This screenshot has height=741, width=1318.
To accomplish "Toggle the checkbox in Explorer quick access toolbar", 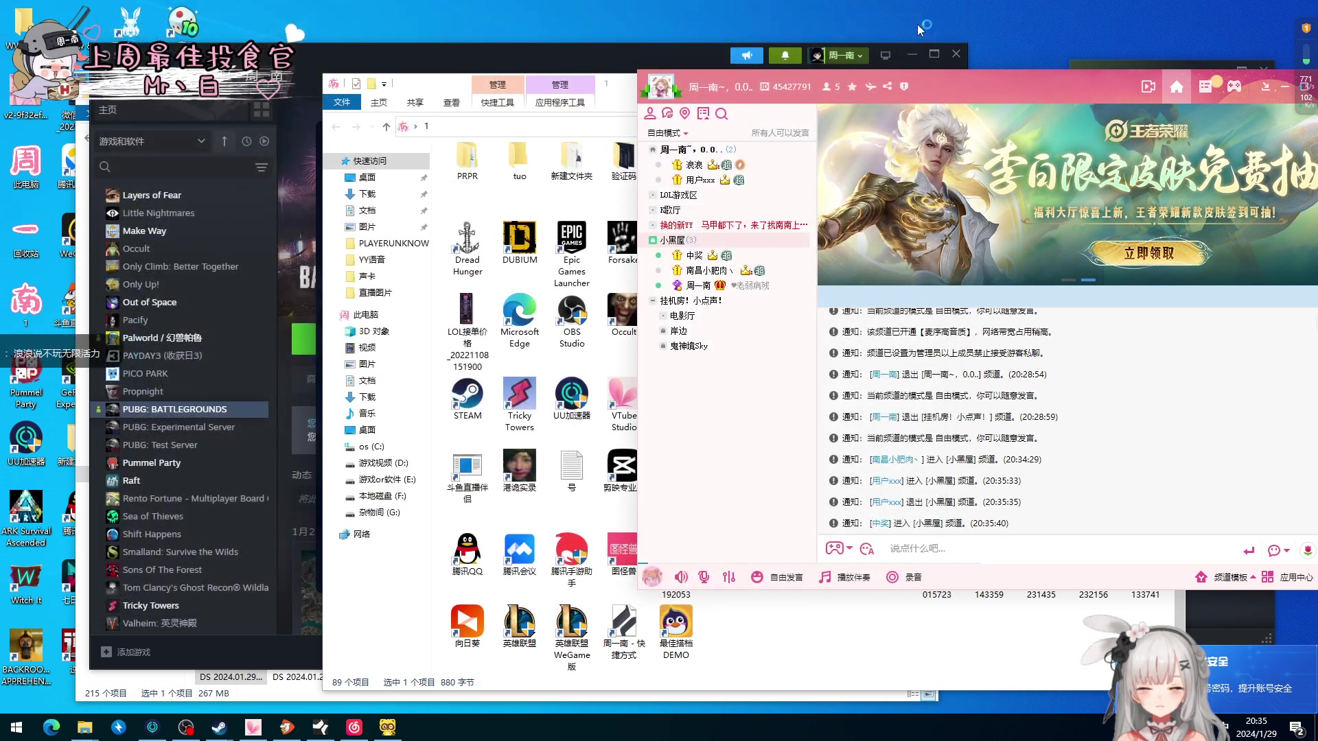I will [356, 84].
